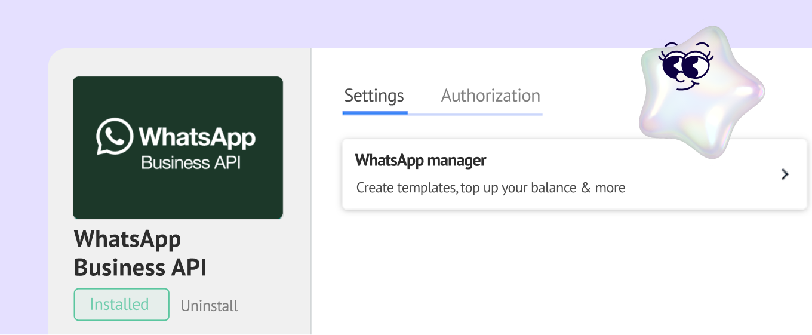812x335 pixels.
Task: Open the WhatsApp manager heading
Action: [420, 161]
